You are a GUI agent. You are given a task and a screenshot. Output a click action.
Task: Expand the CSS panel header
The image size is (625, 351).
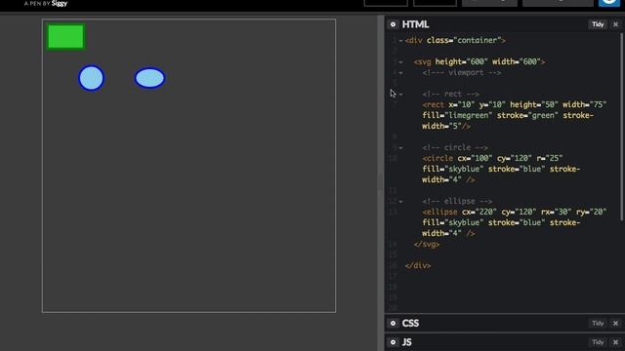[x=504, y=323]
